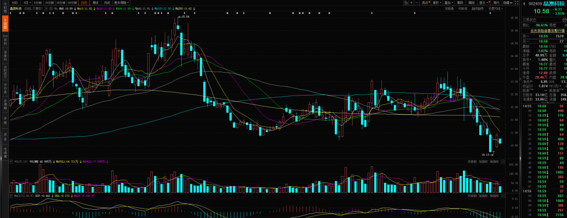Screen dimensions: 567x218
Task: Open the 显示 dropdown
Action: [x=484, y=3]
